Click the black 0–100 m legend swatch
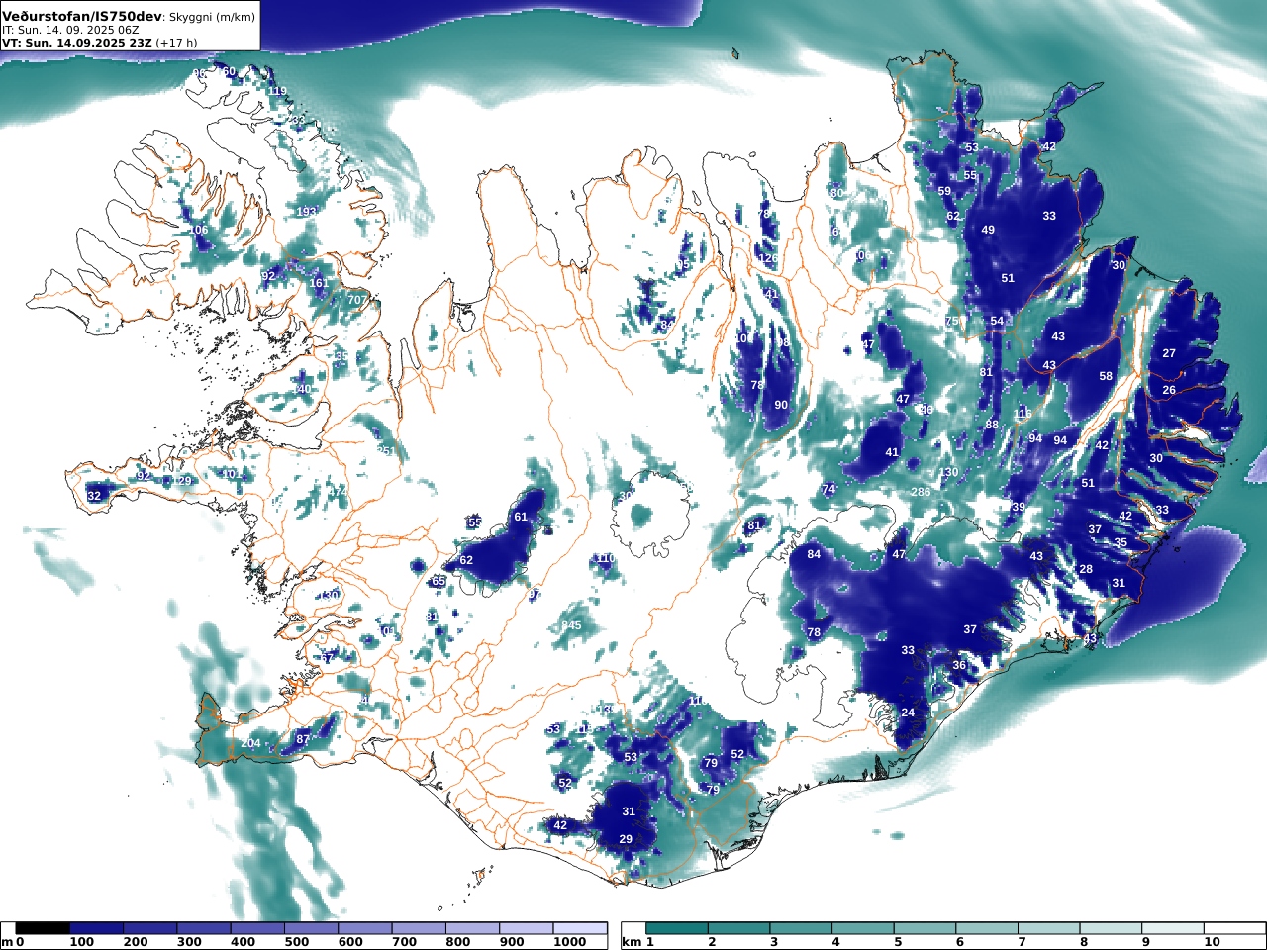The image size is (1267, 950). [43, 928]
